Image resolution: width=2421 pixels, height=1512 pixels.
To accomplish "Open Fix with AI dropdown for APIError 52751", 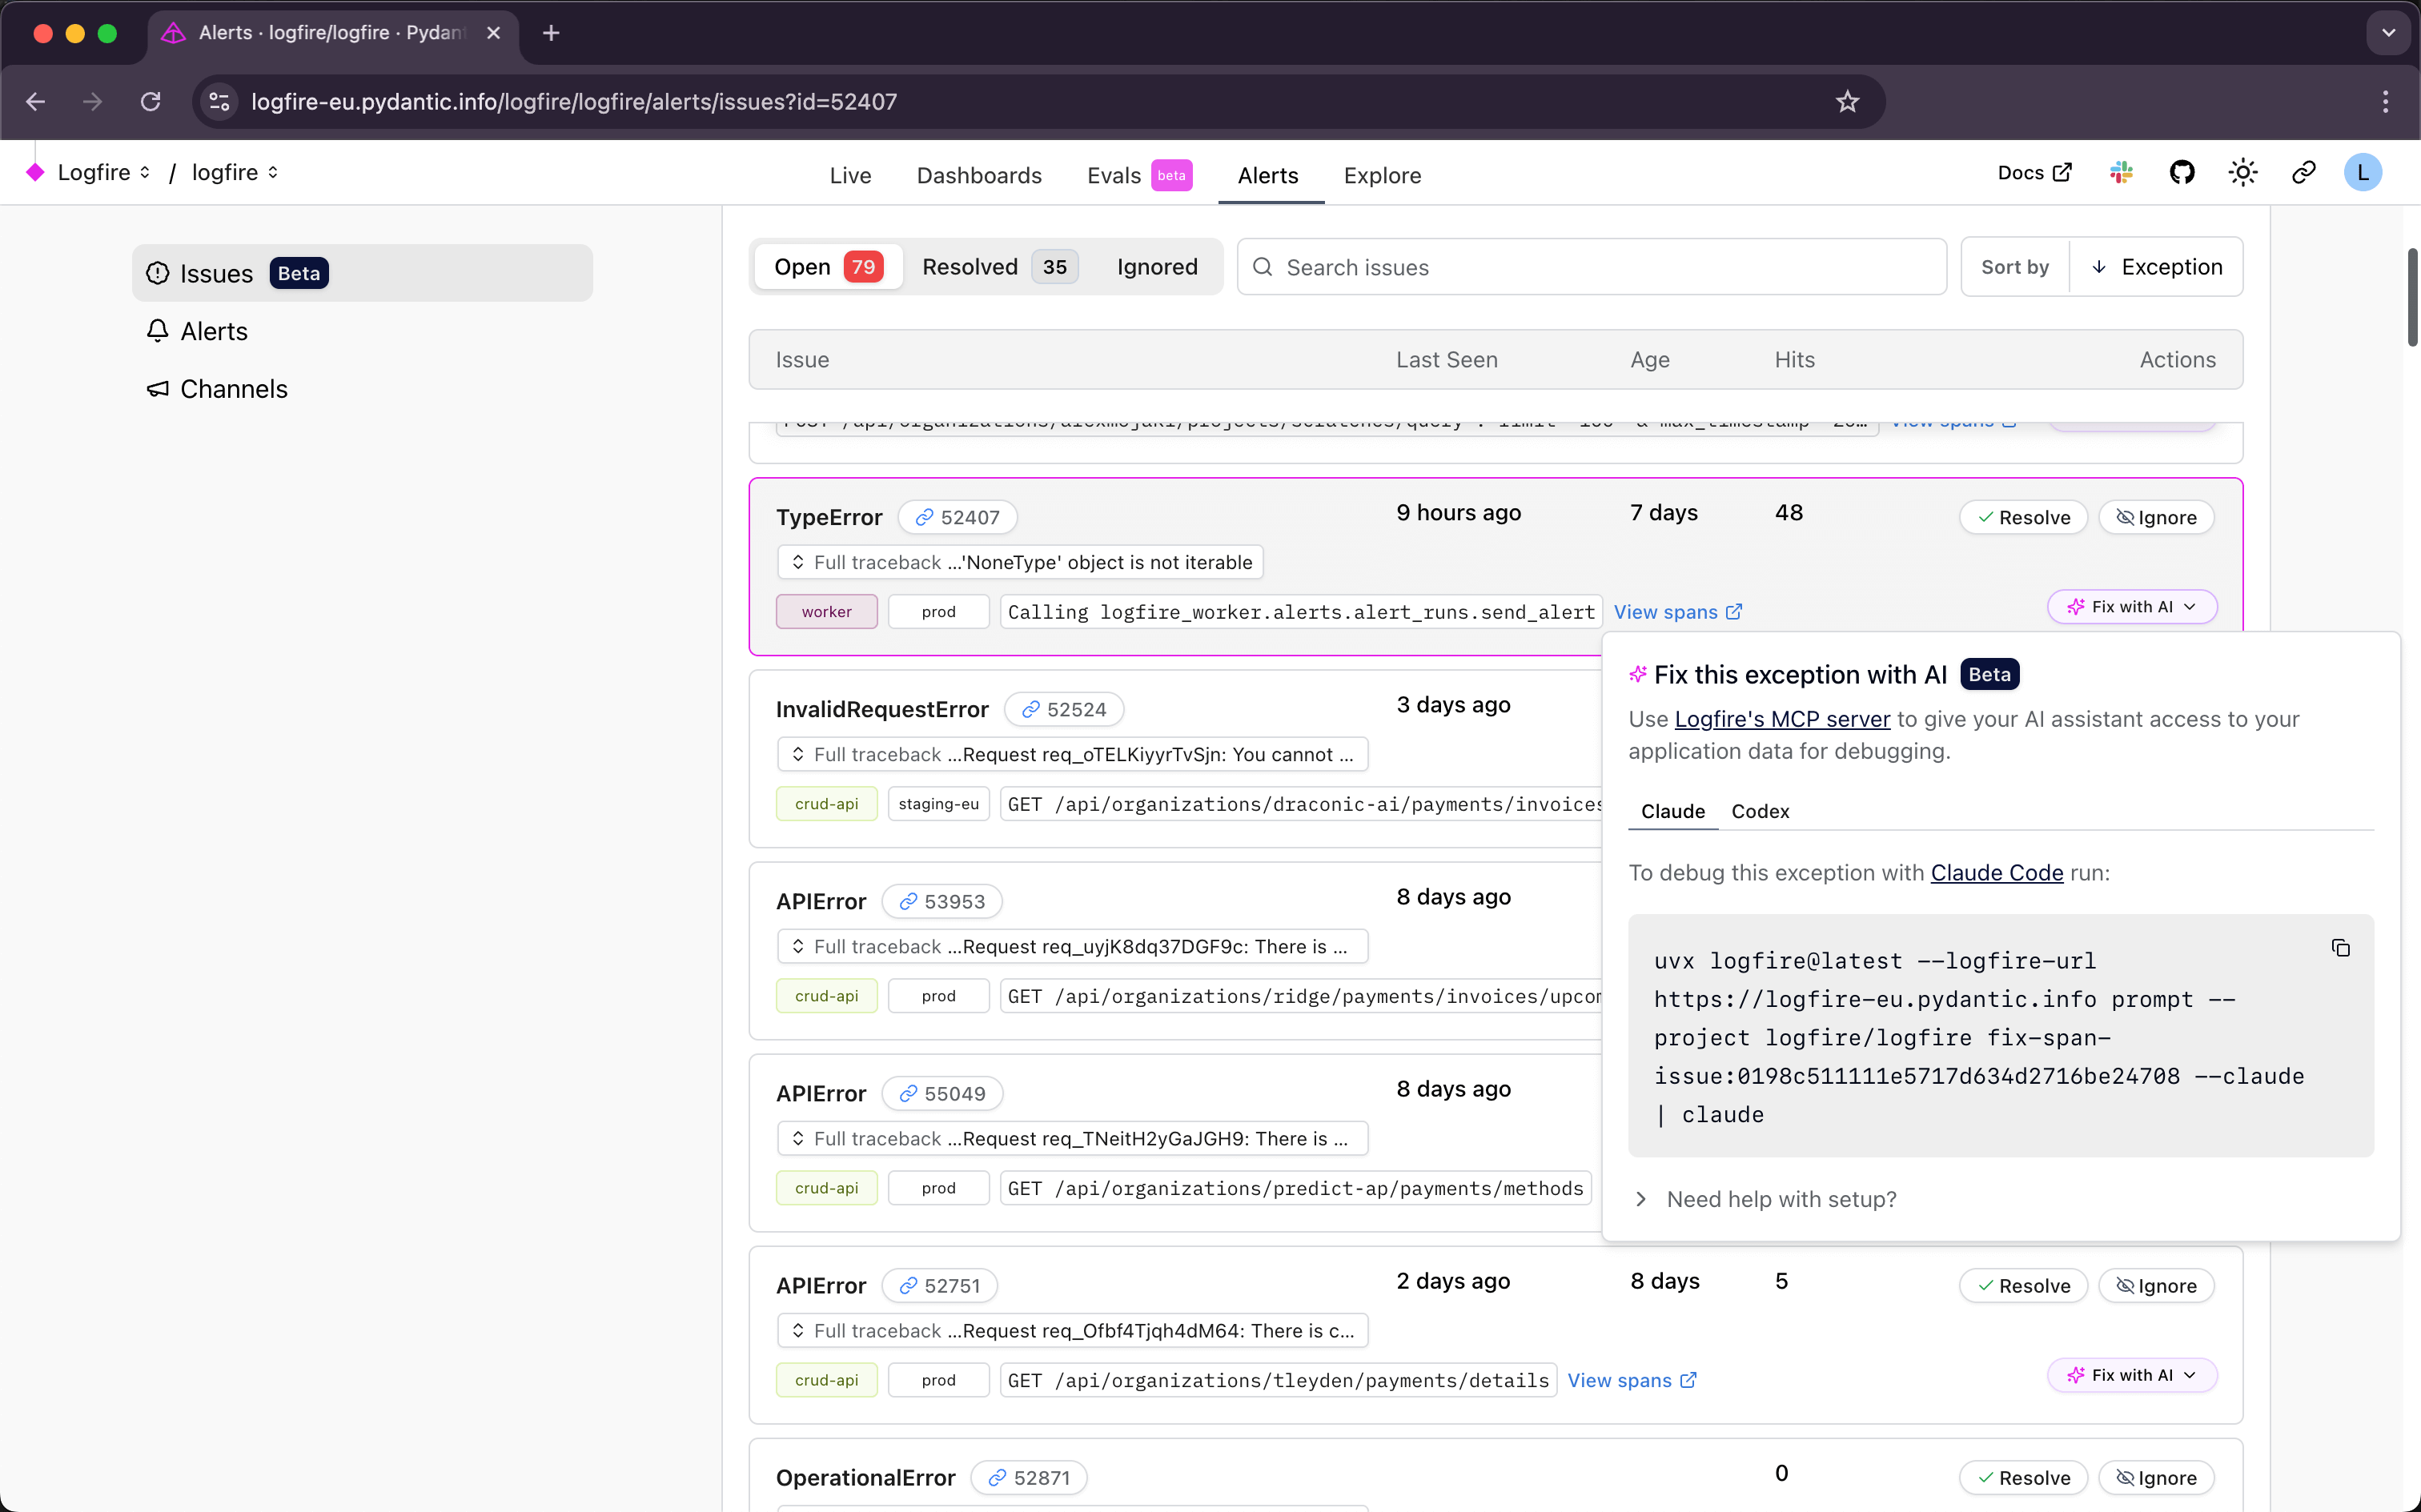I will (2132, 1375).
